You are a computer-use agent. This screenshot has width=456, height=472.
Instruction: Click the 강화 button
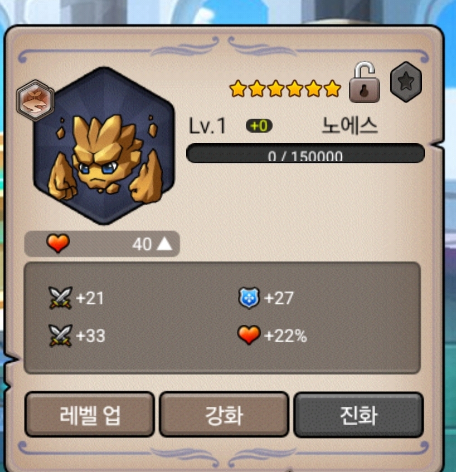point(224,415)
